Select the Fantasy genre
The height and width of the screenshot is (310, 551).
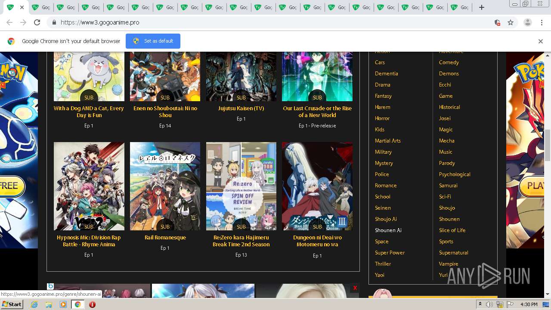click(x=383, y=96)
